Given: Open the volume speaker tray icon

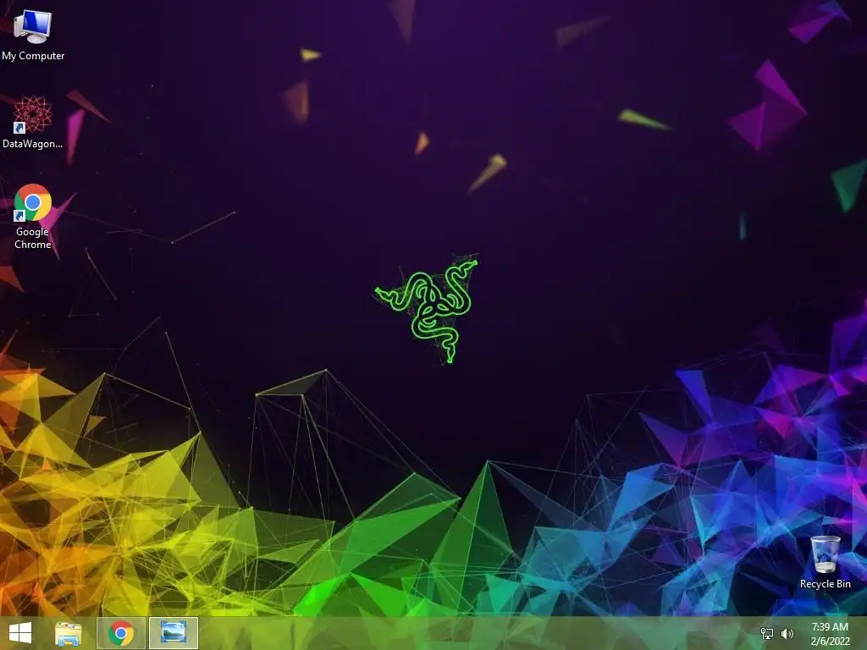Looking at the screenshot, I should coord(787,633).
